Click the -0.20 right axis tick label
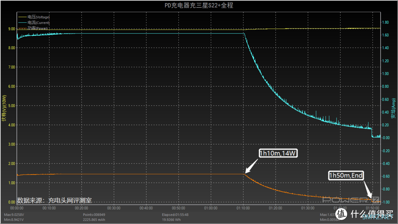 tap(386, 151)
